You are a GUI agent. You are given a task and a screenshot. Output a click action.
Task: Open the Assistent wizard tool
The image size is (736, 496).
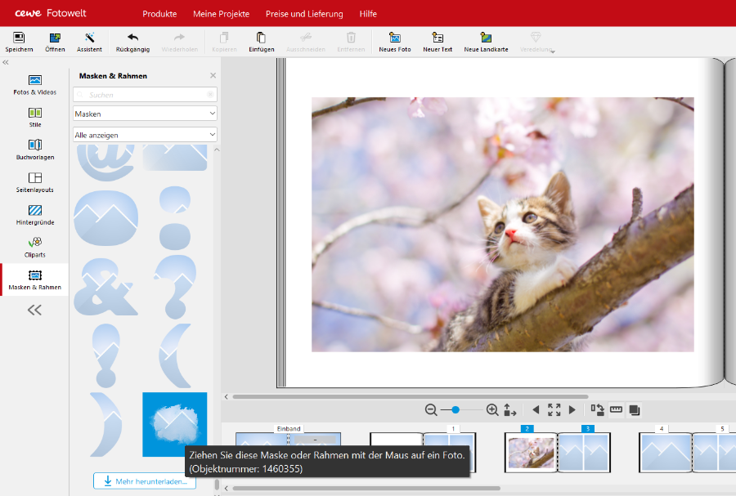point(89,38)
